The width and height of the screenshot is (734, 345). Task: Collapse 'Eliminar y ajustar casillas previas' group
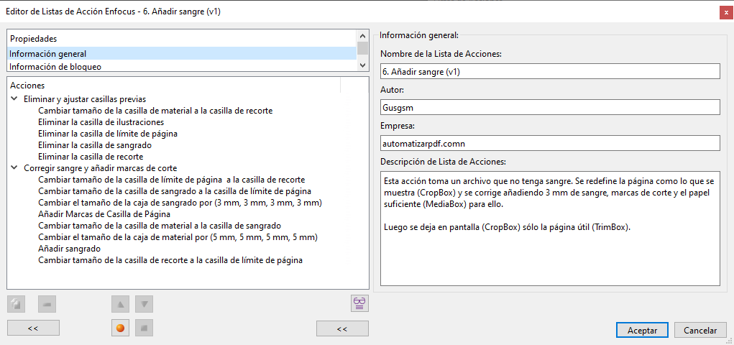(x=14, y=99)
